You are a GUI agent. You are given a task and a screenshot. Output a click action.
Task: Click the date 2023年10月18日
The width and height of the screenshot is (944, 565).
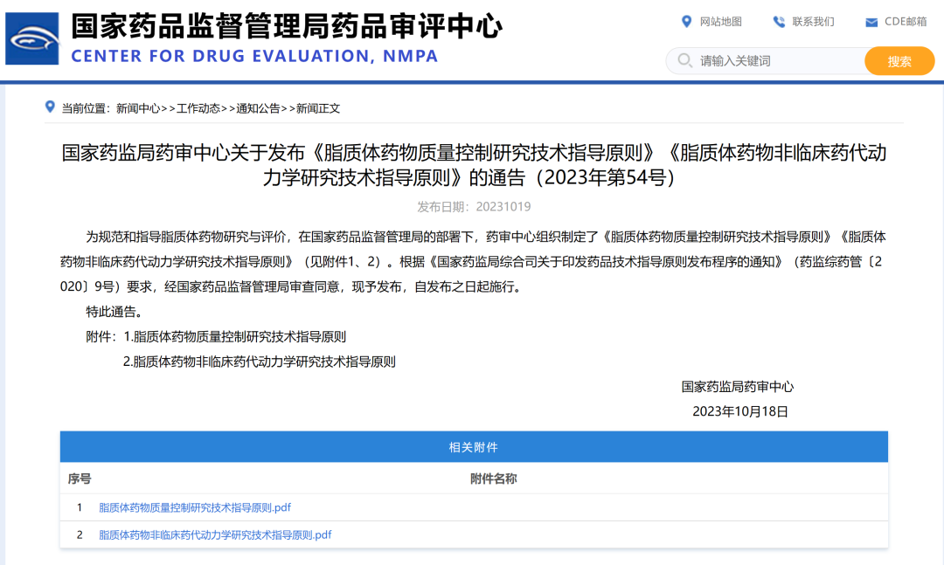click(740, 411)
